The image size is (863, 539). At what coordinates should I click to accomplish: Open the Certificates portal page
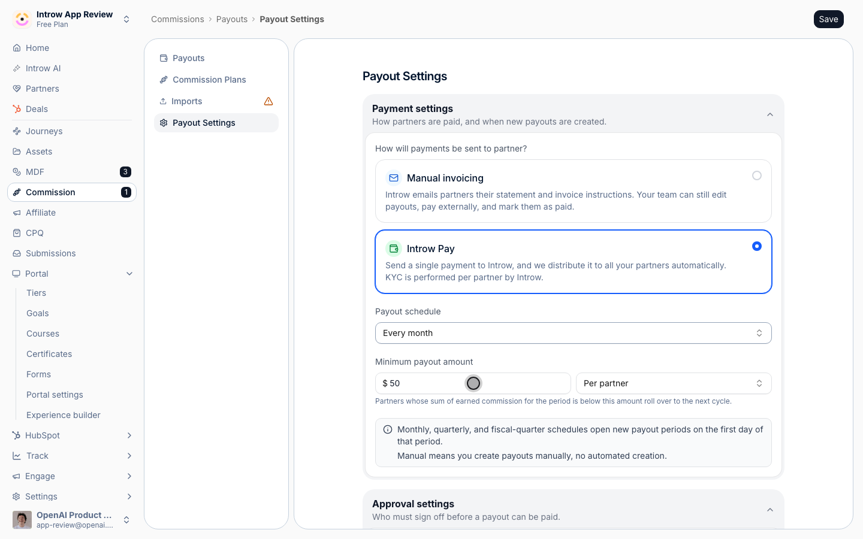click(x=49, y=354)
